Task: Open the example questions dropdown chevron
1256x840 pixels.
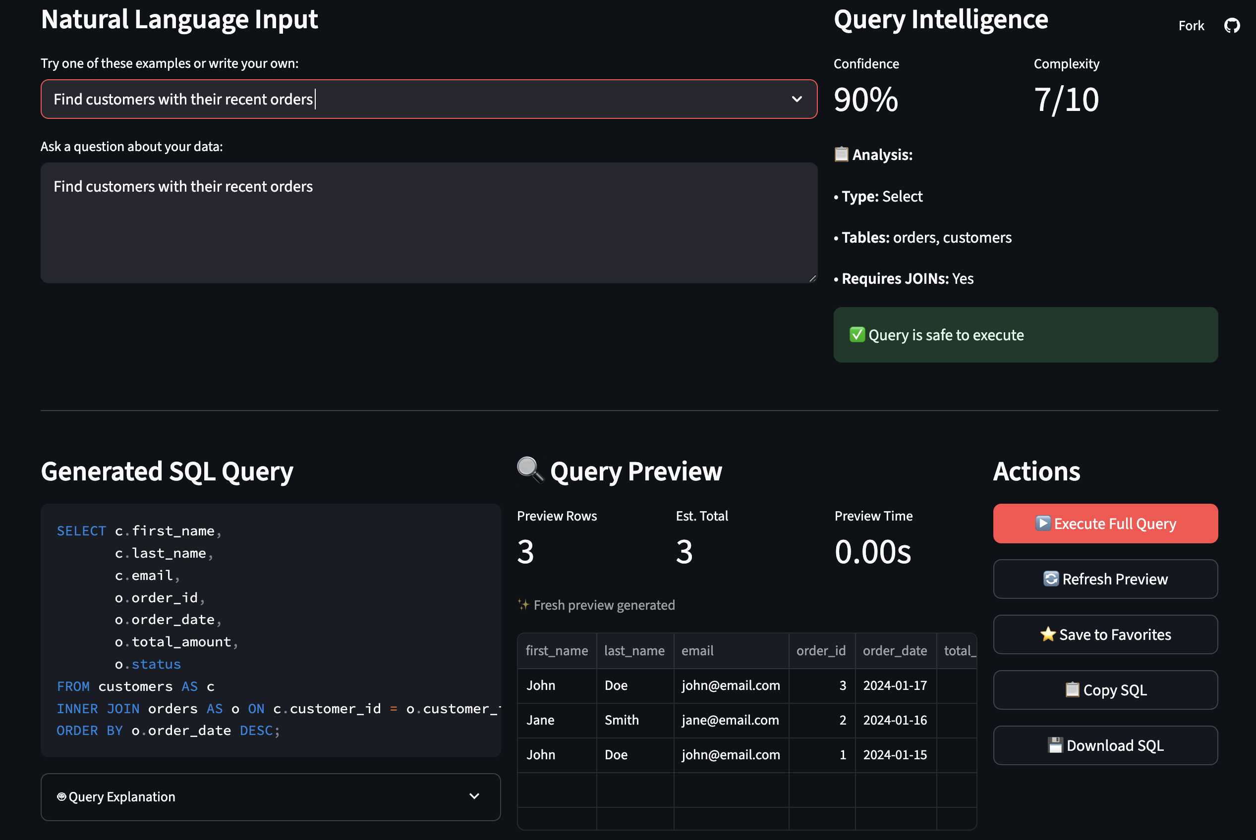Action: (x=797, y=99)
